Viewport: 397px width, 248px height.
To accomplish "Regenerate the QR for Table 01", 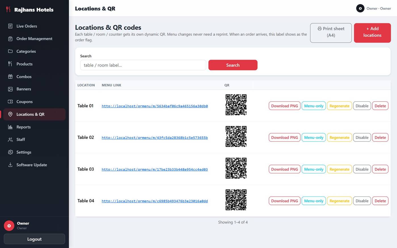I will 339,106.
